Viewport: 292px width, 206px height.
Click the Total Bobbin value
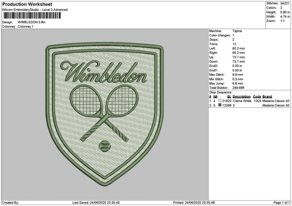coord(239,87)
